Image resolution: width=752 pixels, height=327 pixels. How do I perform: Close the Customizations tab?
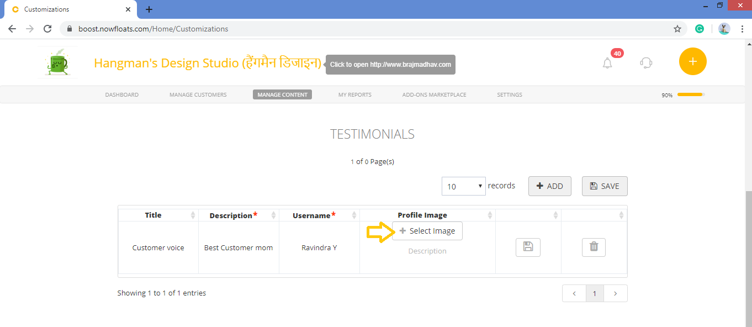point(128,9)
